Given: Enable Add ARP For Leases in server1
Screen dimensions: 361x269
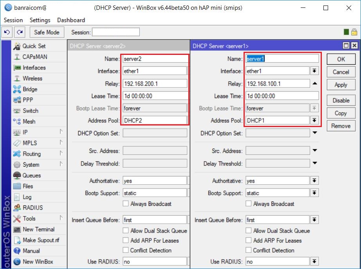Looking at the screenshot, I should point(248,240).
